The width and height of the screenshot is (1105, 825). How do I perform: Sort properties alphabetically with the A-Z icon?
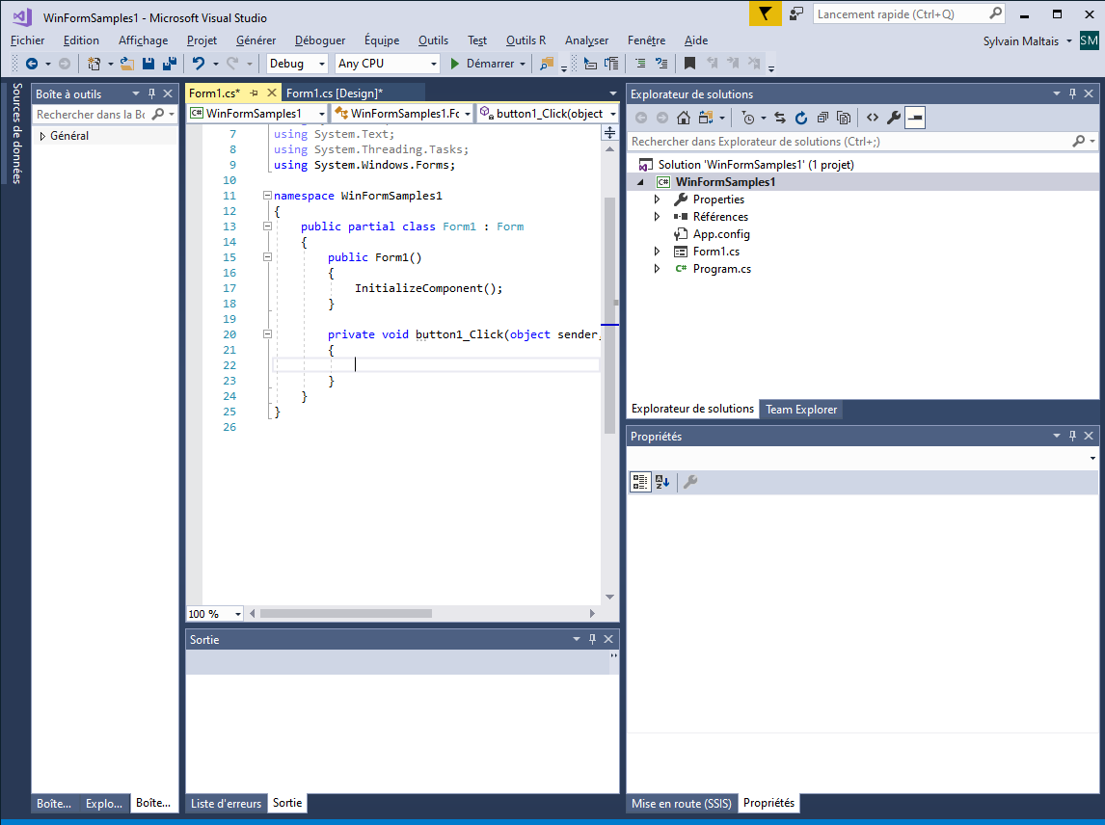[662, 482]
